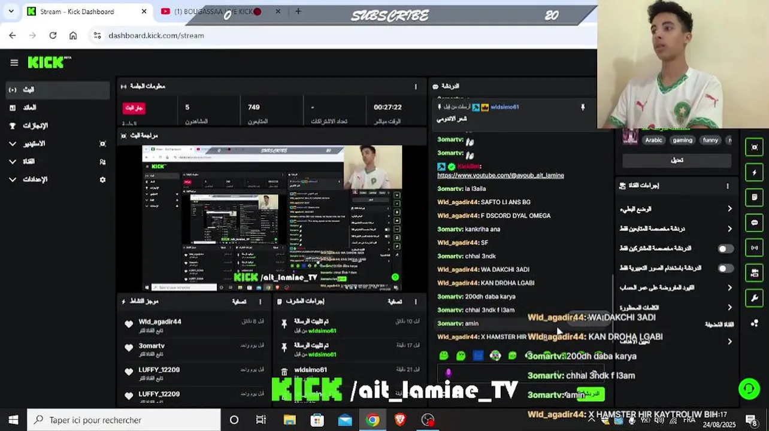Click the gear icon in the sidebar

[x=102, y=180]
